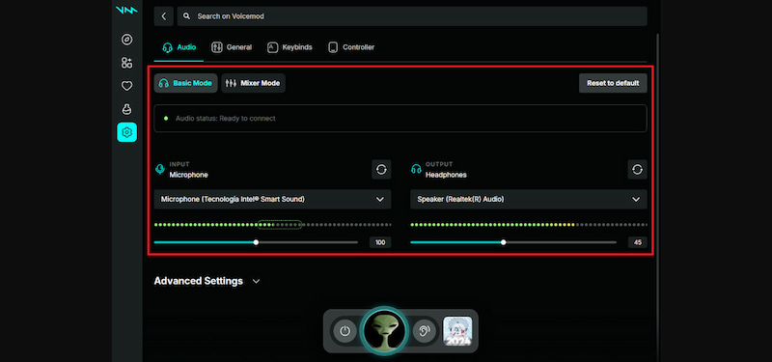The image size is (772, 362).
Task: Go back with the left arrow button
Action: coord(163,16)
